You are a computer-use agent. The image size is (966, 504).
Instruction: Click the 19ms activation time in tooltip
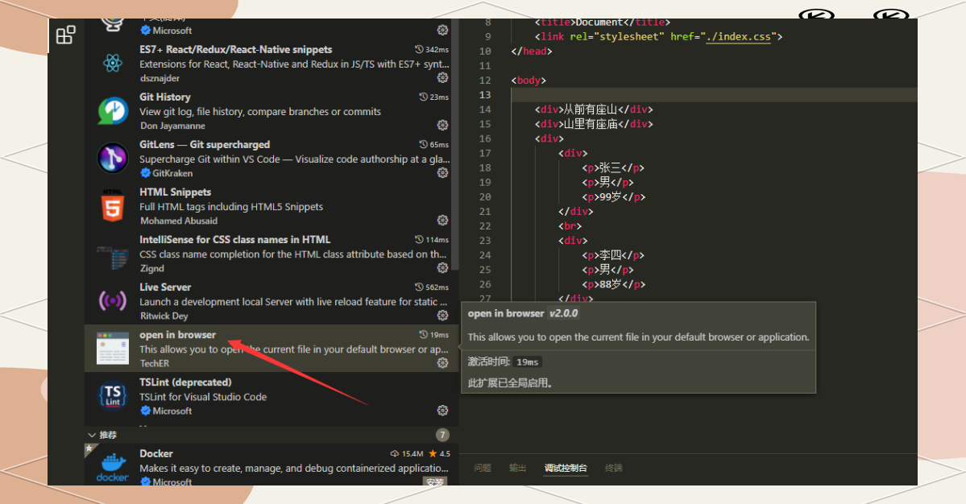click(x=528, y=361)
